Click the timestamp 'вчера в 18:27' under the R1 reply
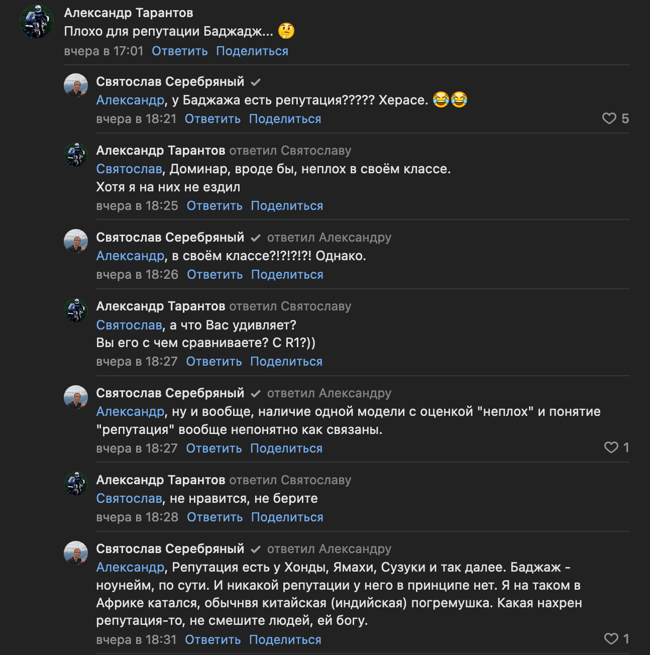This screenshot has width=650, height=655. (137, 362)
